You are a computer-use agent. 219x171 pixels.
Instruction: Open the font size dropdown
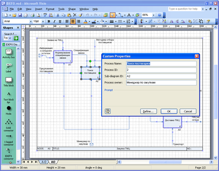pyautogui.click(x=43, y=21)
